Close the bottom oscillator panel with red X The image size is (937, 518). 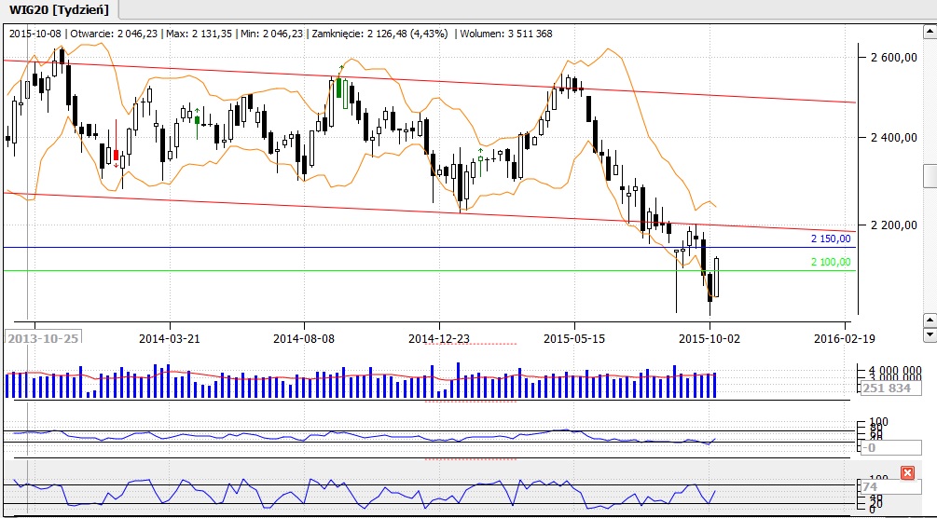[907, 473]
